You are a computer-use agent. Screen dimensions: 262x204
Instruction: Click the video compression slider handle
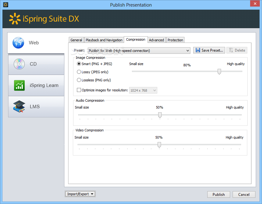[x=159, y=145]
